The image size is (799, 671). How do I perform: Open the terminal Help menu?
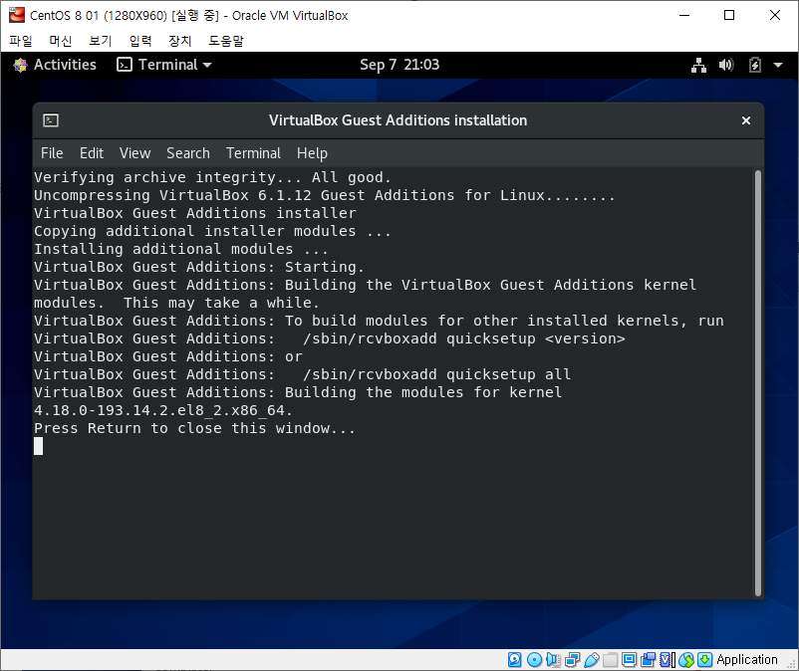[x=312, y=153]
